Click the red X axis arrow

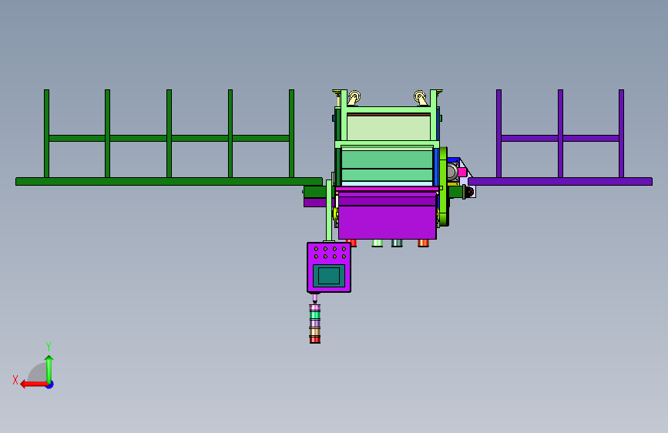point(34,384)
